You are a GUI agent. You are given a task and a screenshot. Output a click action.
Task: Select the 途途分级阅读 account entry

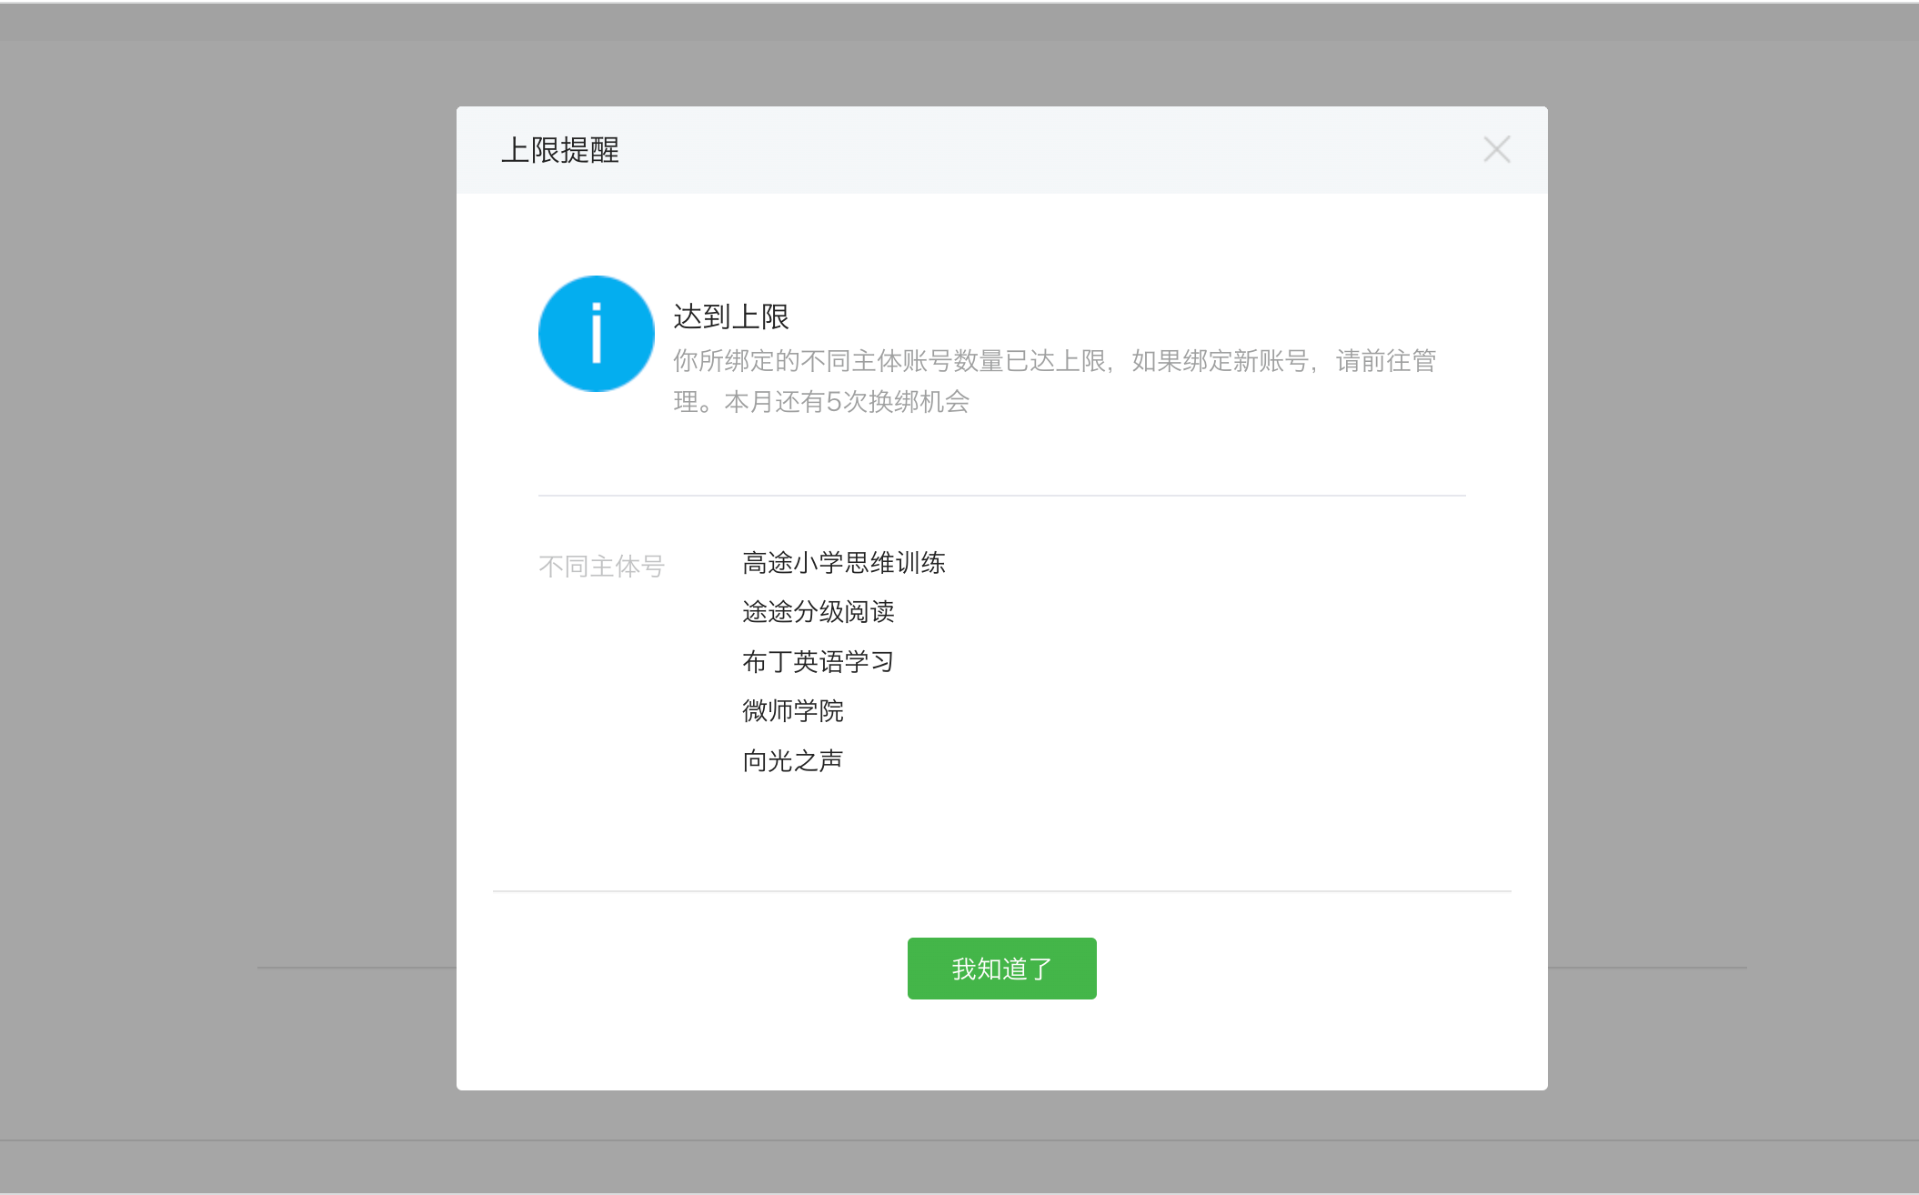tap(818, 612)
